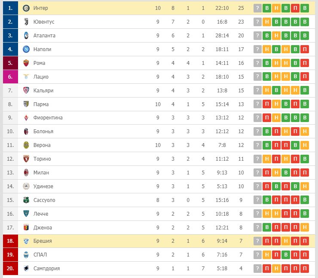The height and width of the screenshot is (278, 318).
Task: Select the Удинезе team name
Action: tap(44, 186)
